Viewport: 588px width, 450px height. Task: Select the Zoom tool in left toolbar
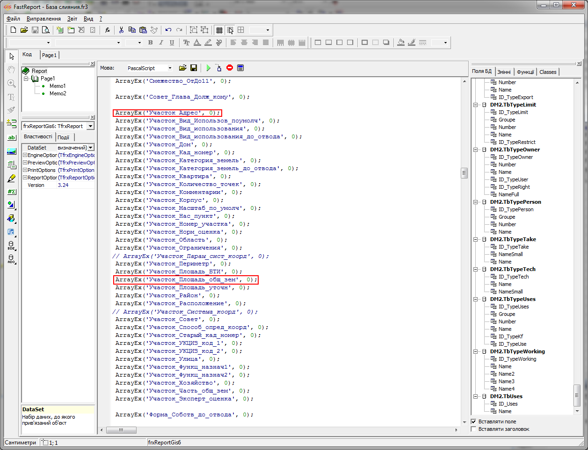[x=12, y=84]
